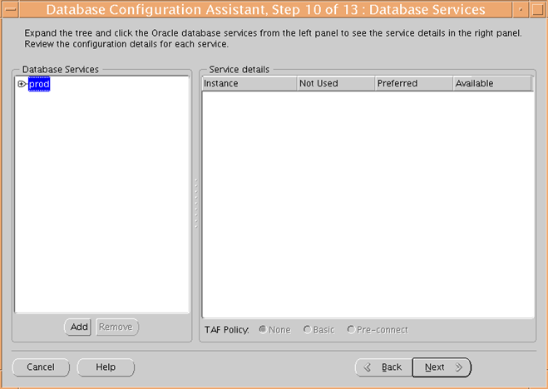Click the Available column header
Screen dimensions: 548x389
click(x=492, y=83)
